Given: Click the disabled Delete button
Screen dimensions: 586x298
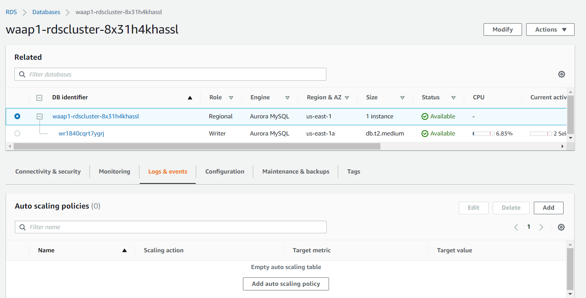Looking at the screenshot, I should pyautogui.click(x=511, y=208).
